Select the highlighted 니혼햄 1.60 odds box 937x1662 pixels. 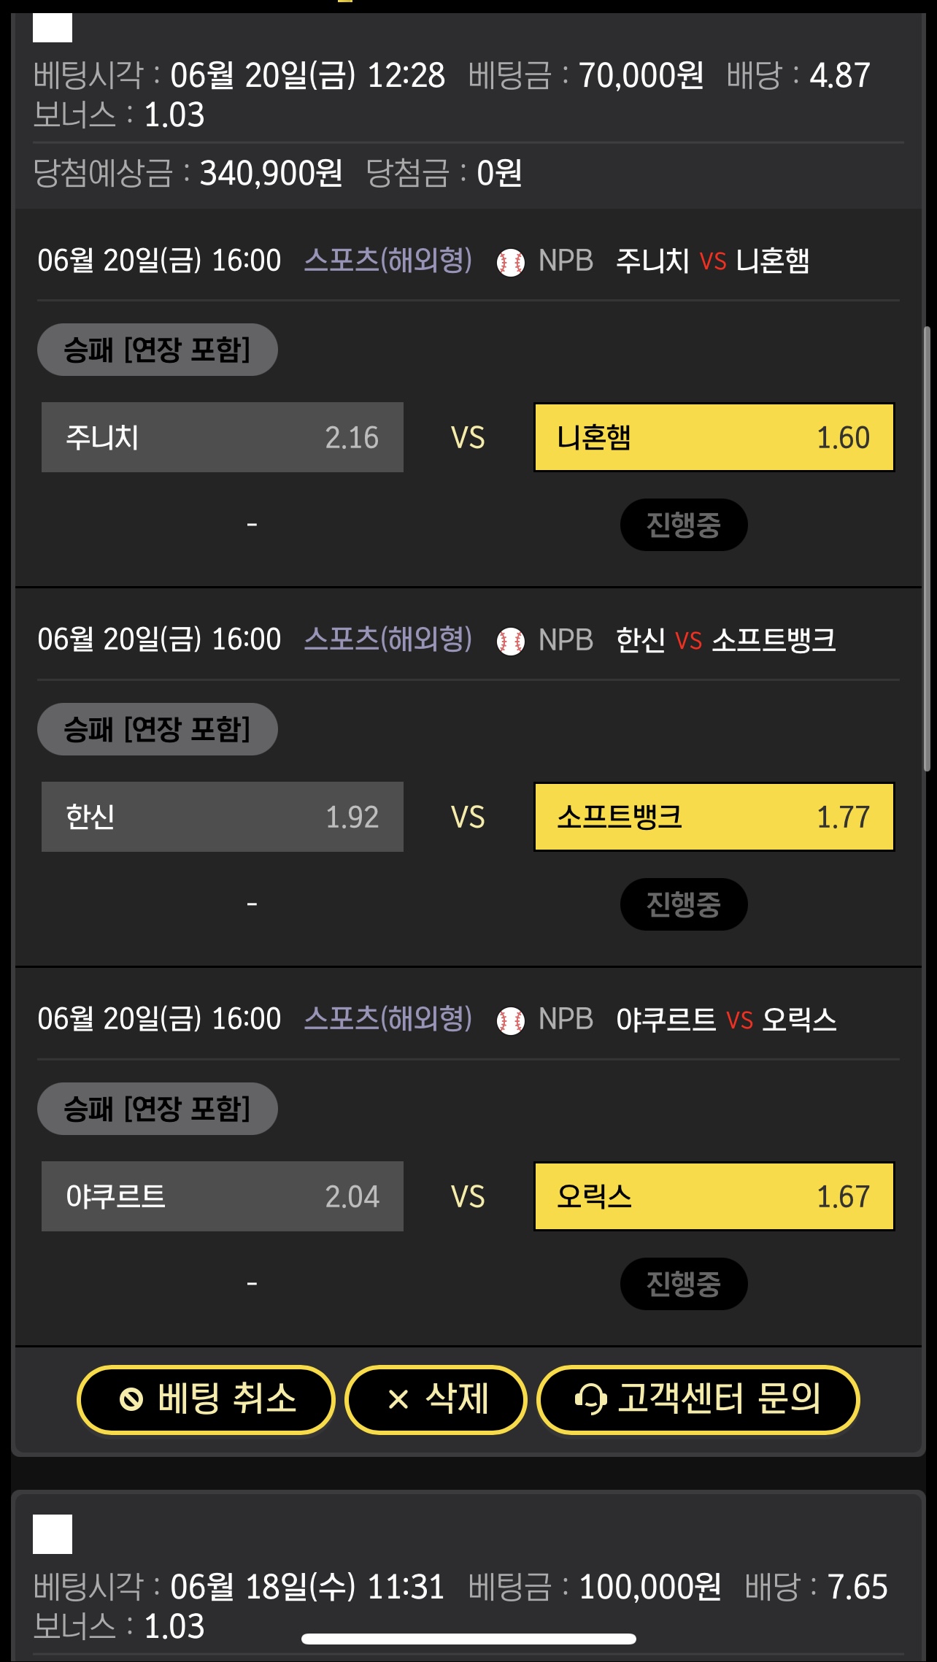click(x=714, y=437)
